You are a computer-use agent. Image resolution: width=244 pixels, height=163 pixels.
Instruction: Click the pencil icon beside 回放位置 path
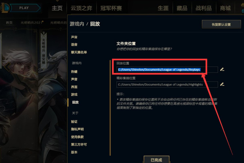pos(222,69)
